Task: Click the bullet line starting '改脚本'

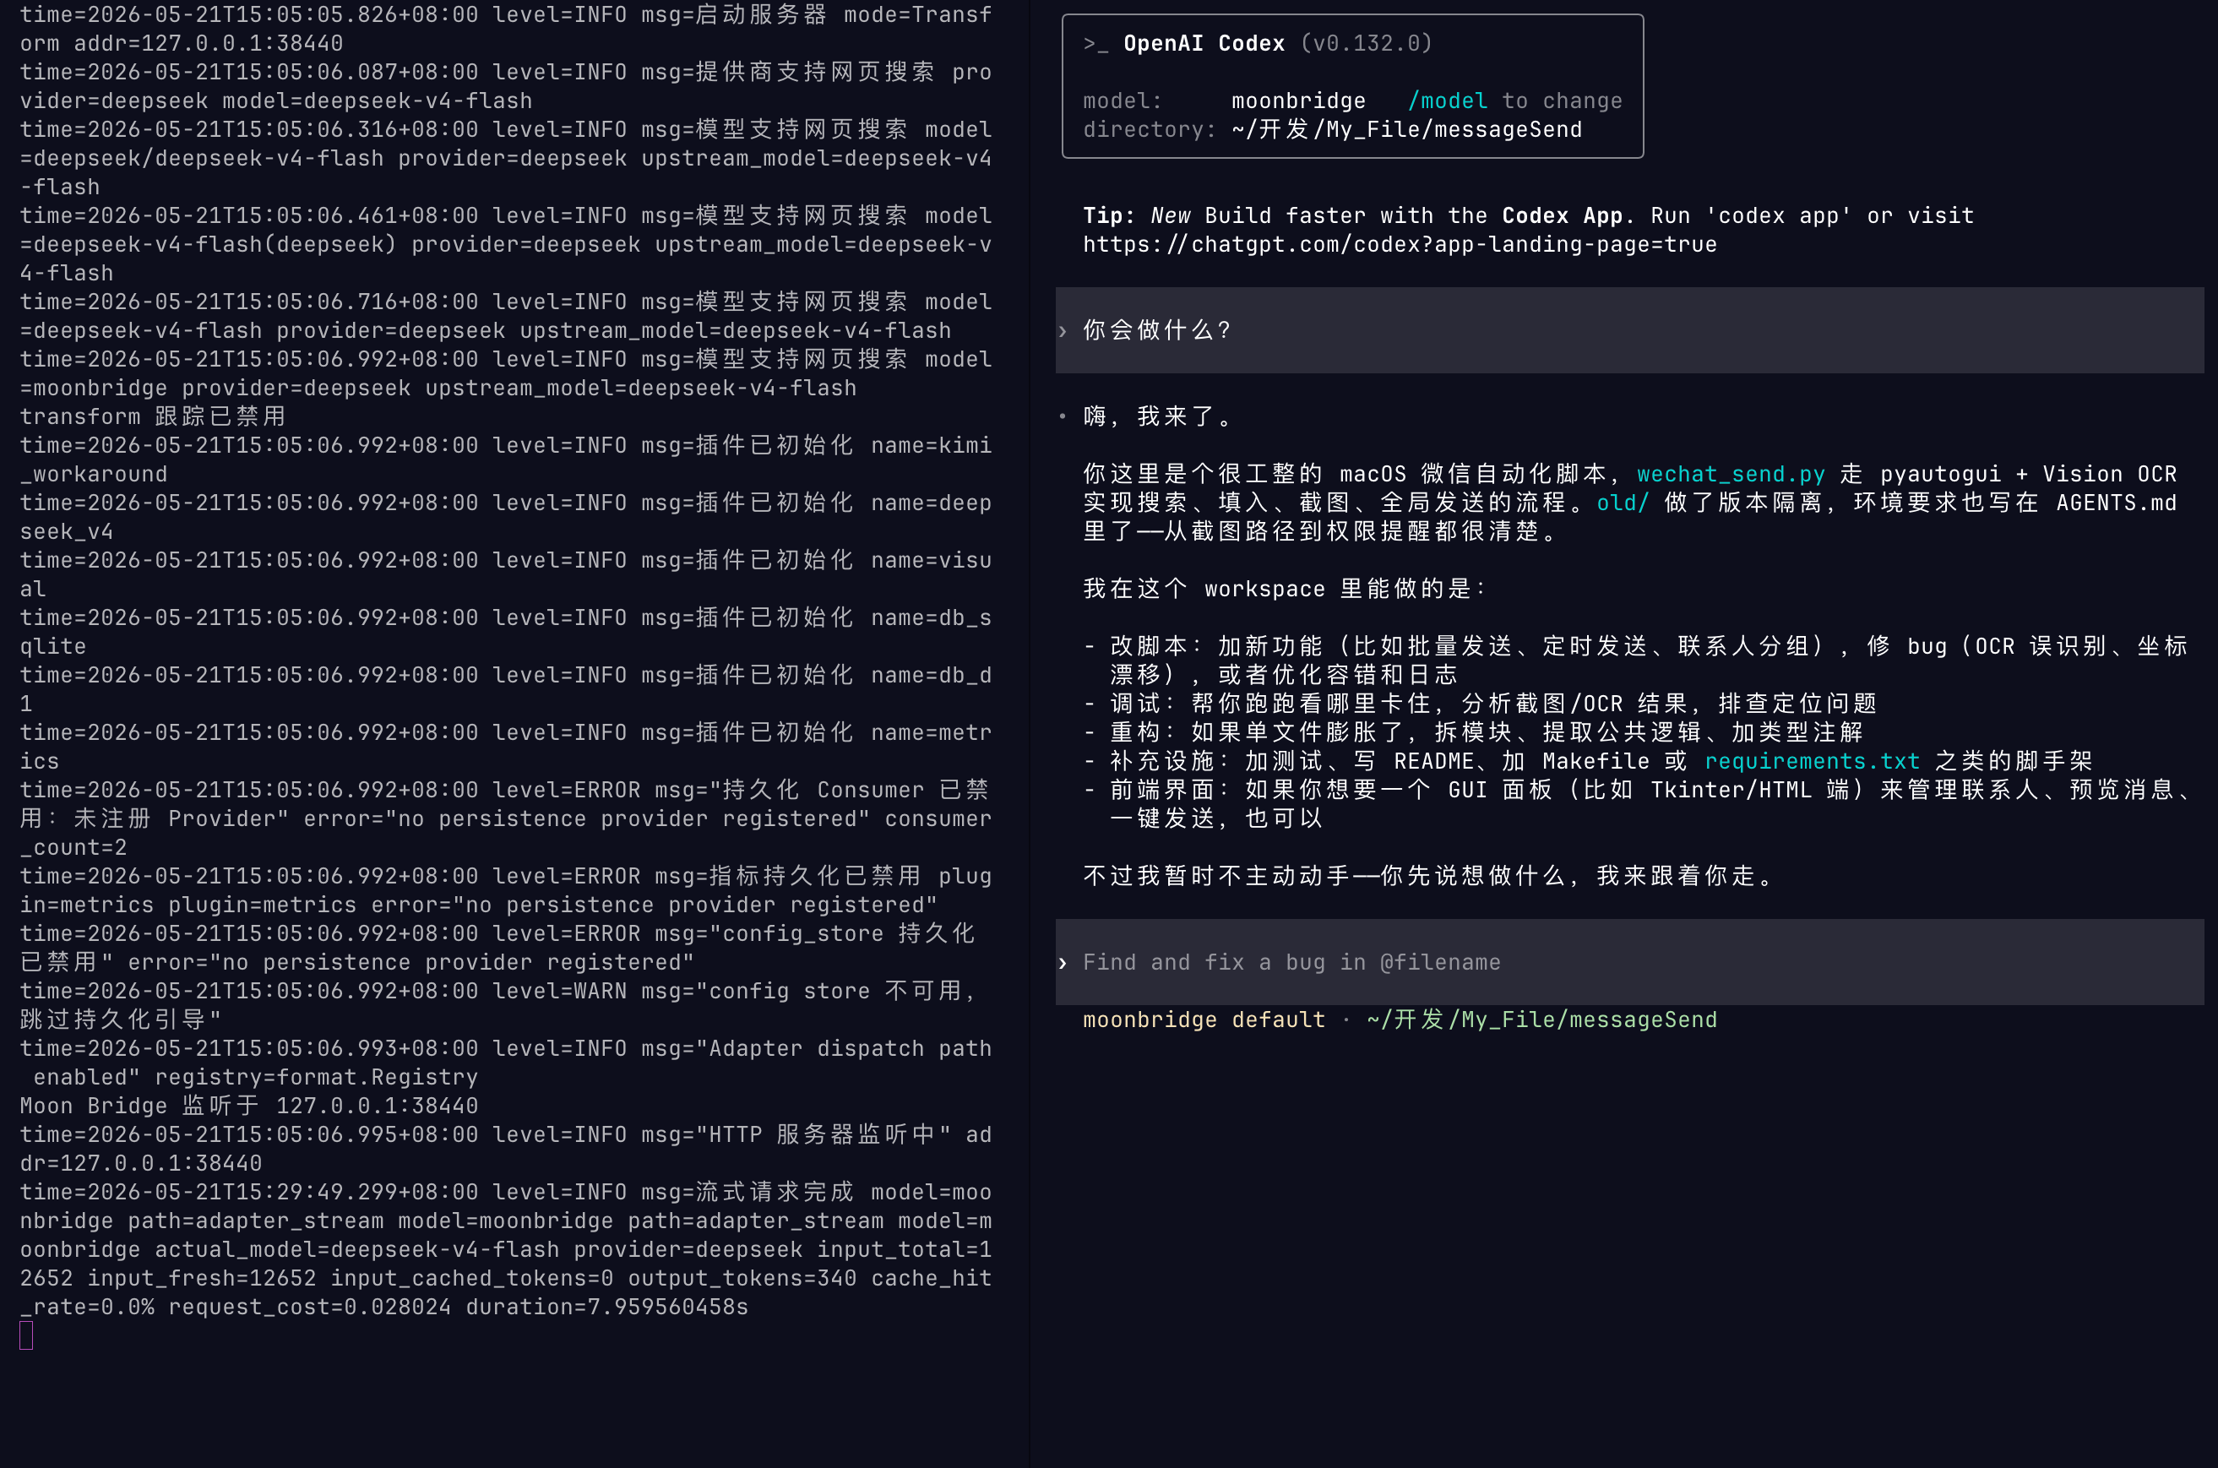Action: tap(1636, 660)
